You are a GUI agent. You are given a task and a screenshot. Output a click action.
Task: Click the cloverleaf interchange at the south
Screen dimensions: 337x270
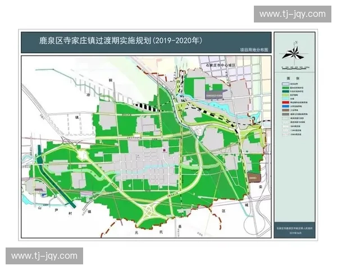[x=149, y=211]
